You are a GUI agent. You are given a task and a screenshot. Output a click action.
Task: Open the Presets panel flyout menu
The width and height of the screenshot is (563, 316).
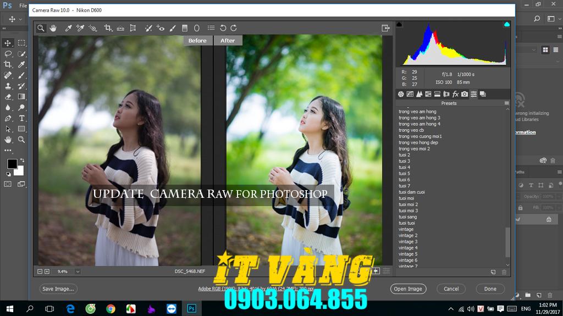(506, 103)
